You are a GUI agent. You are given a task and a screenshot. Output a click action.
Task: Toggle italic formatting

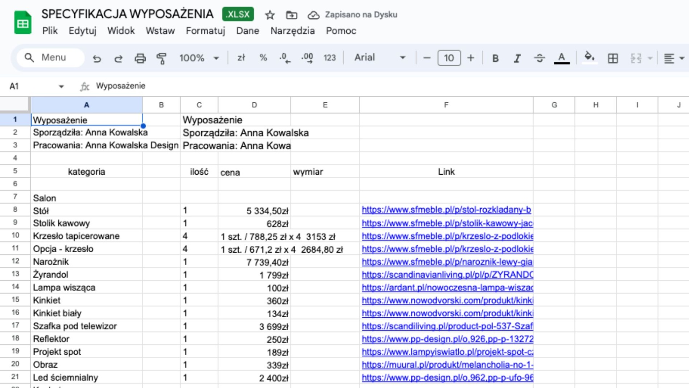coord(517,58)
